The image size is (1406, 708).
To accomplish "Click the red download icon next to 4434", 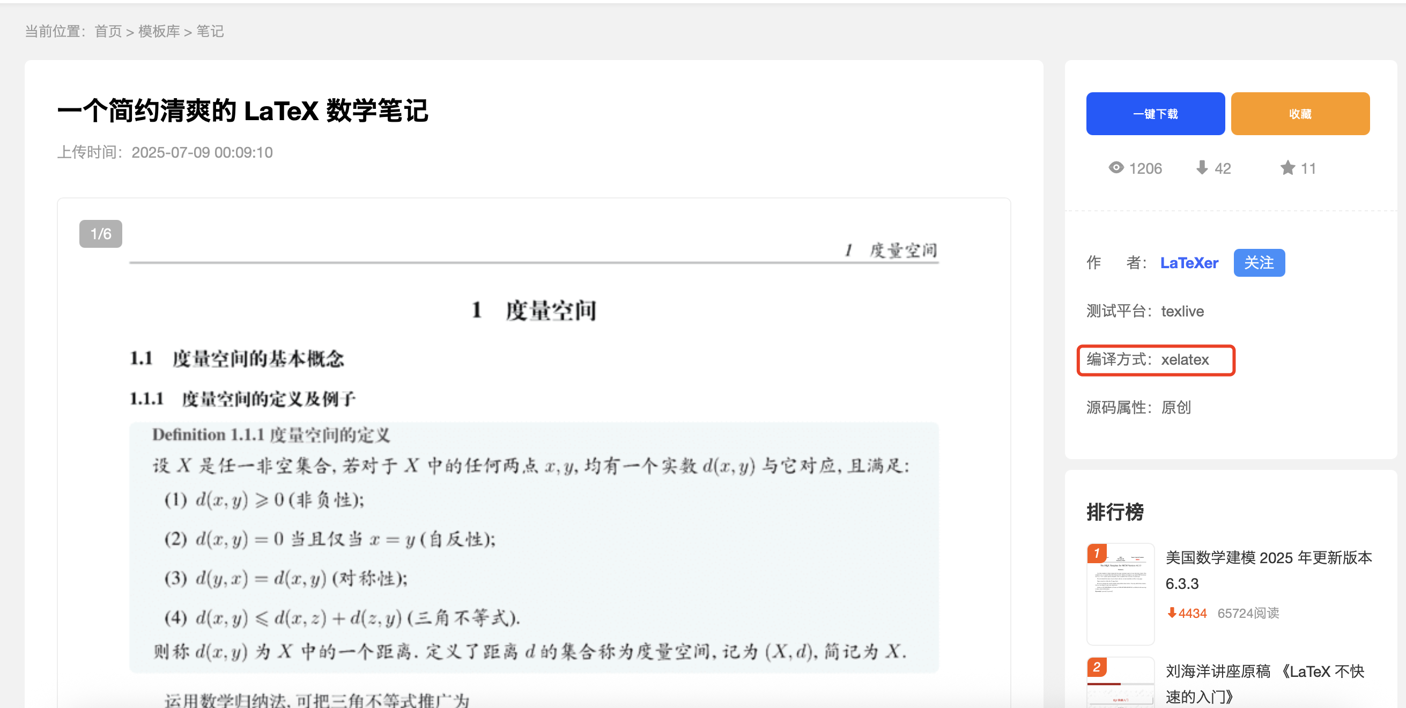I will (1171, 613).
